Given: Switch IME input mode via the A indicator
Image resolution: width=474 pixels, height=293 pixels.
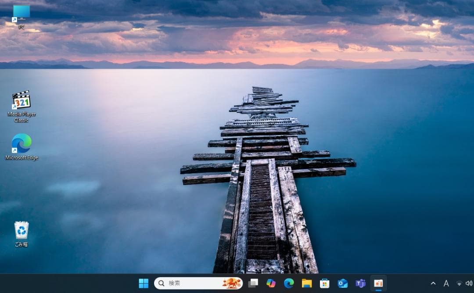Looking at the screenshot, I should [445, 284].
